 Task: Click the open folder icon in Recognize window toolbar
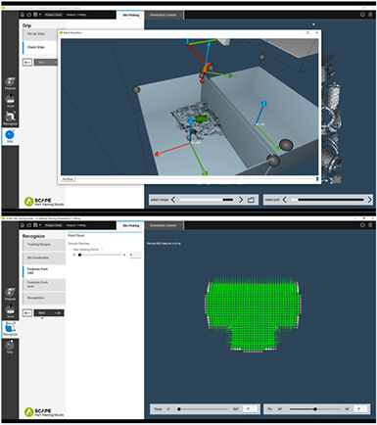coord(29,225)
